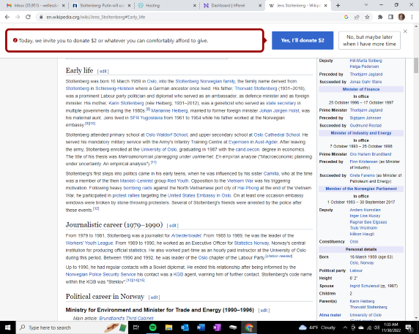The height and width of the screenshot is (334, 419).
Task: Go back to the previous page
Action: coord(7,17)
